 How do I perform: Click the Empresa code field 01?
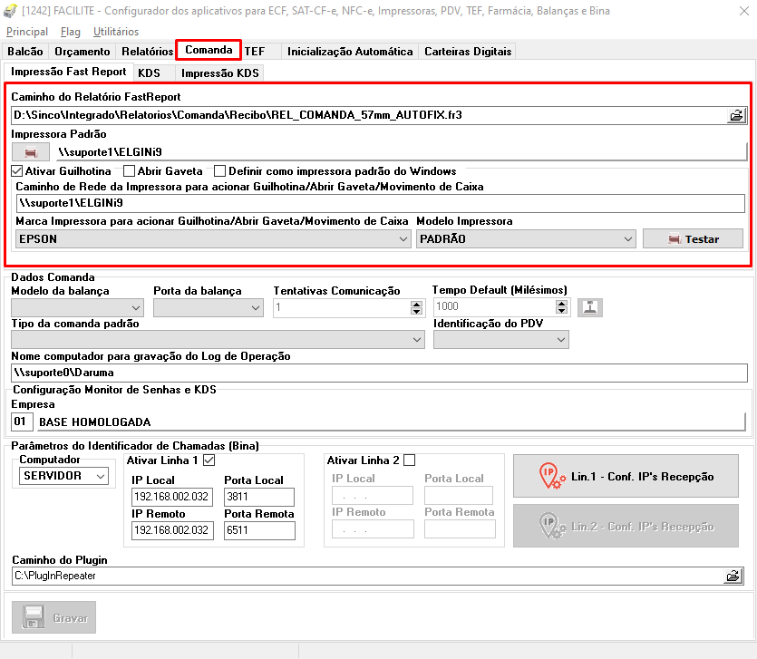22,422
